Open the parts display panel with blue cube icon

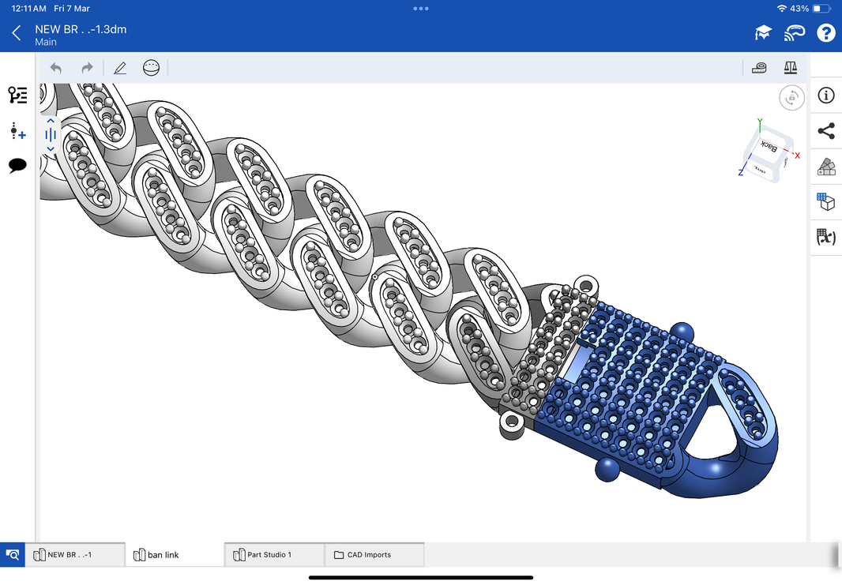coord(825,202)
